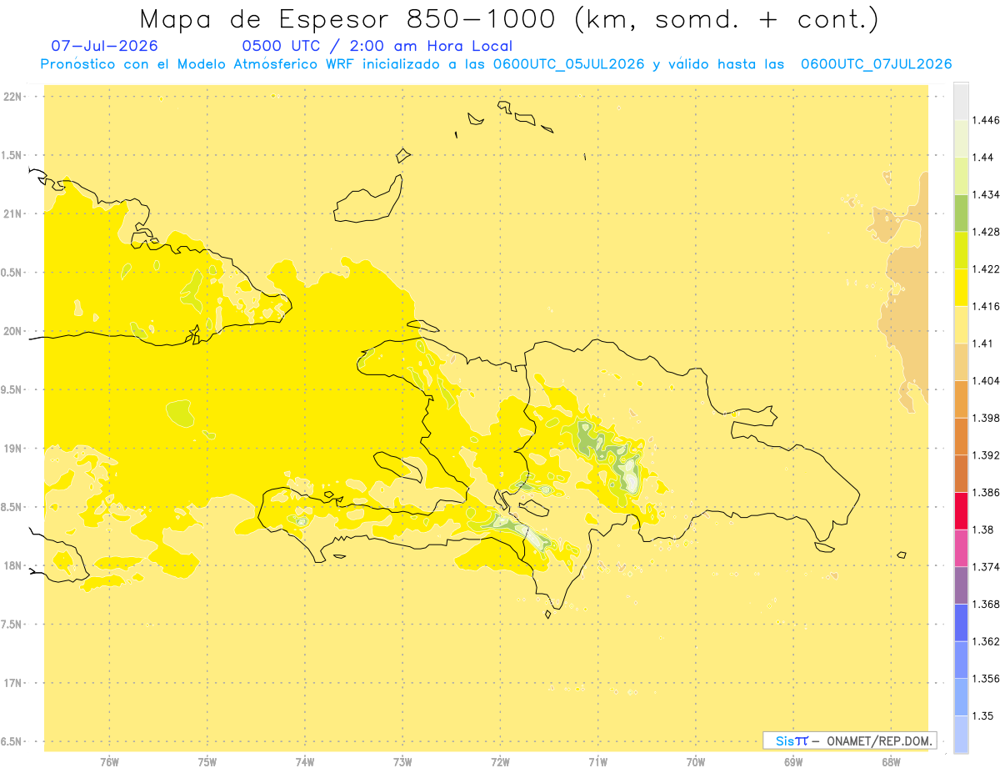Click the '7.5N' latitude label
The height and width of the screenshot is (773, 1000).
pyautogui.click(x=12, y=625)
